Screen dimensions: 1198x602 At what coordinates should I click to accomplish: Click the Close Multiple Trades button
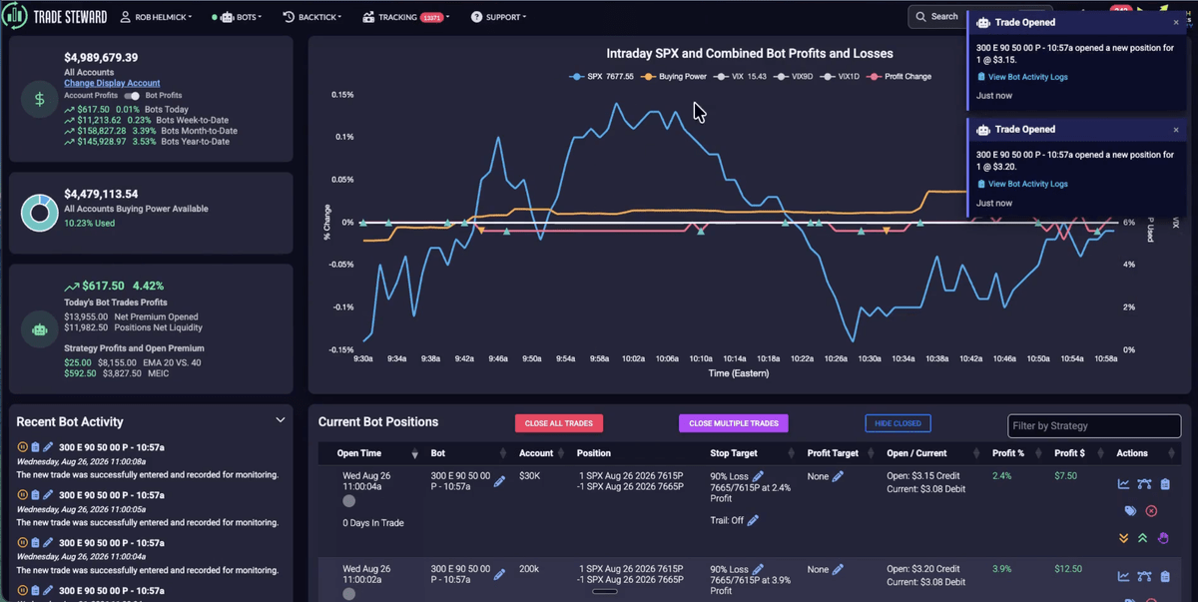[x=734, y=423]
